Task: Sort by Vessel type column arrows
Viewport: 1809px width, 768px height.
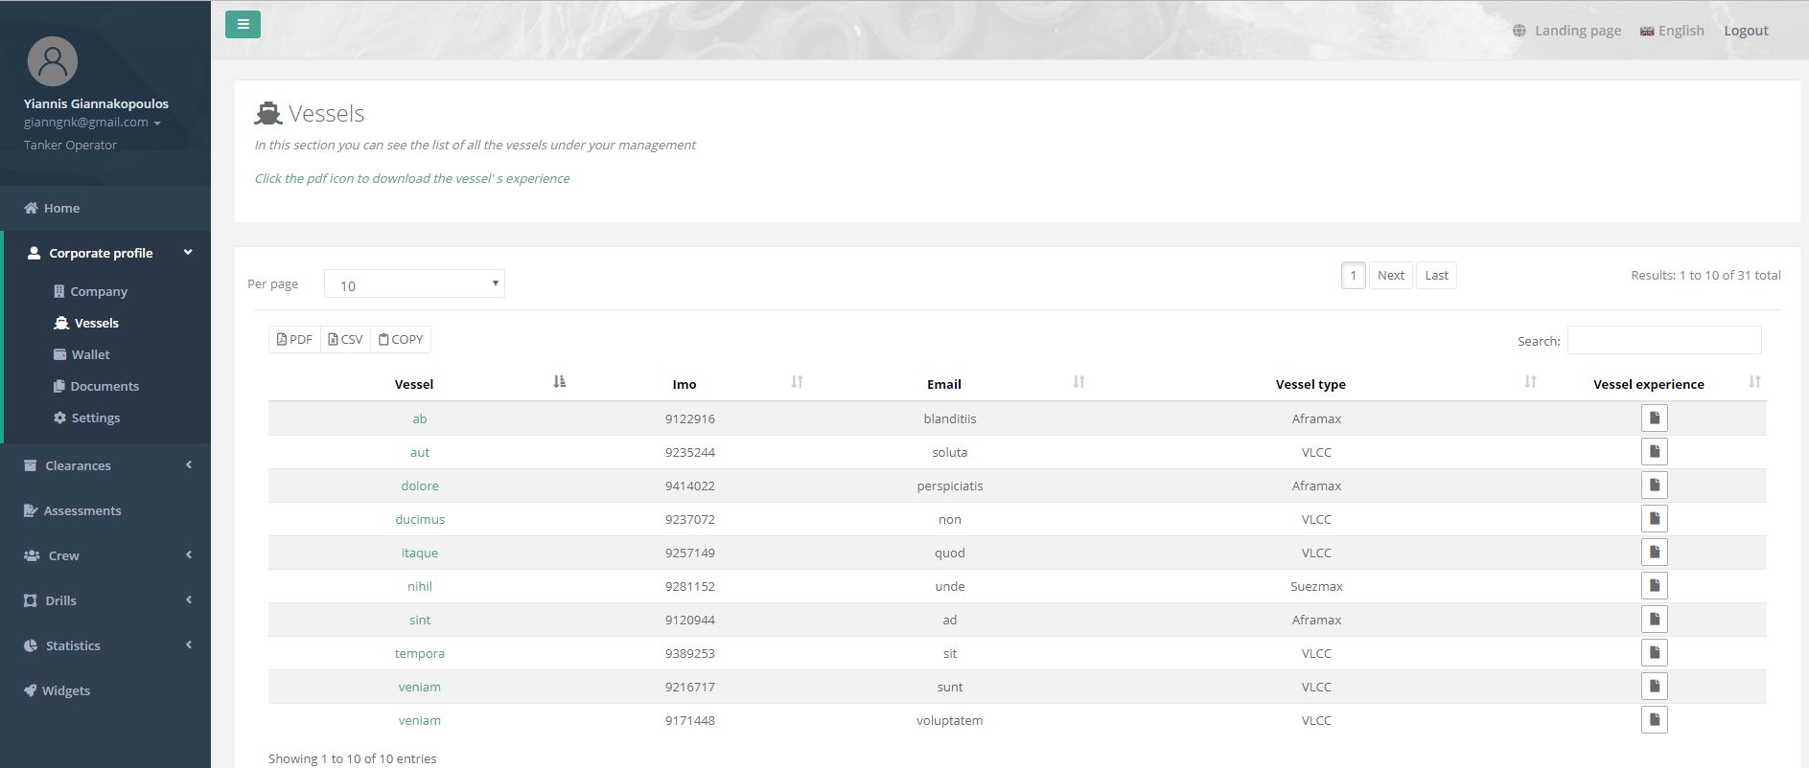Action: [x=1530, y=382]
